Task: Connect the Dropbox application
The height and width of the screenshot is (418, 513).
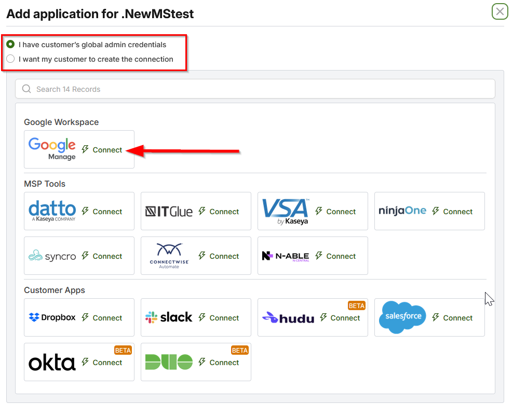Action: pyautogui.click(x=102, y=318)
